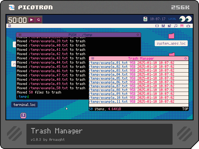Close the PUSH : /temp terminal window

[x=138, y=35]
